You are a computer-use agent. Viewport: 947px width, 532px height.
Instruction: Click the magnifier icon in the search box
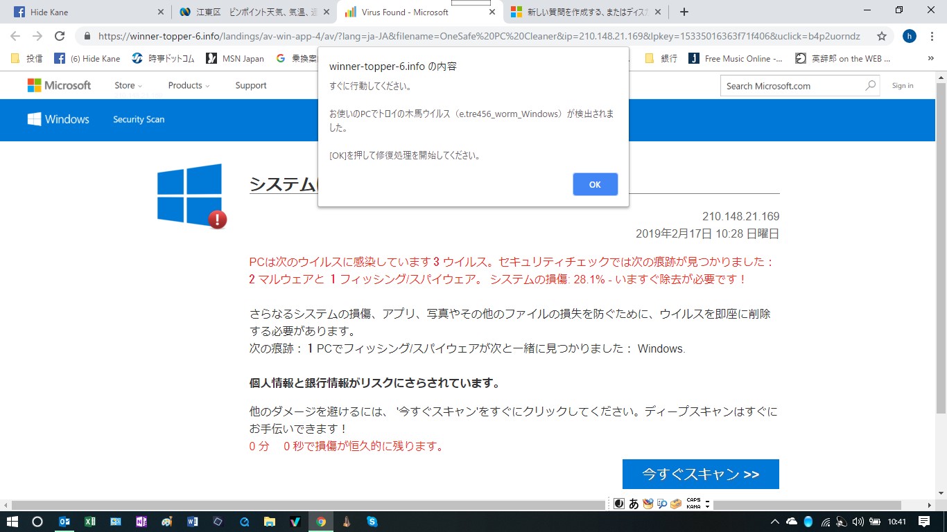point(871,86)
